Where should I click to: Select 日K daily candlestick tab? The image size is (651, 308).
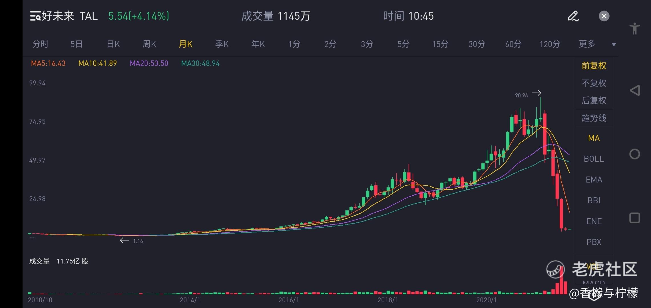[x=113, y=44]
